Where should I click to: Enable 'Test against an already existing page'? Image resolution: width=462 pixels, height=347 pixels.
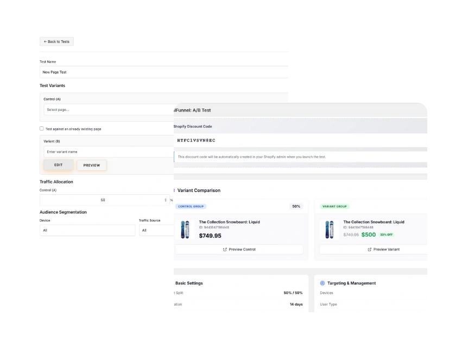(42, 129)
